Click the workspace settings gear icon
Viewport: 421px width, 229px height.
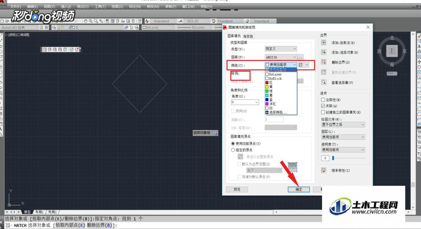41,27
